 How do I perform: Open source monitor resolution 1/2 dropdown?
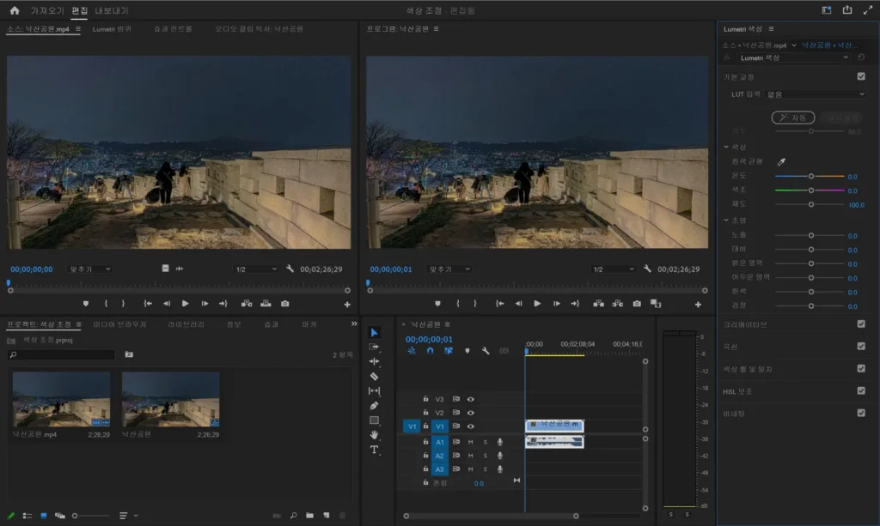point(256,269)
